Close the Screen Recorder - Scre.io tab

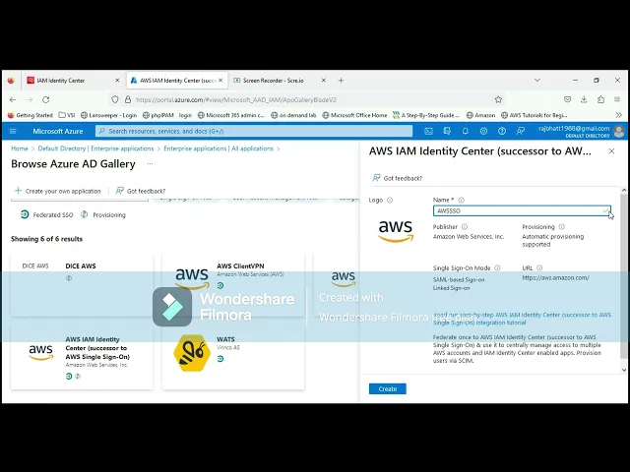tap(324, 81)
